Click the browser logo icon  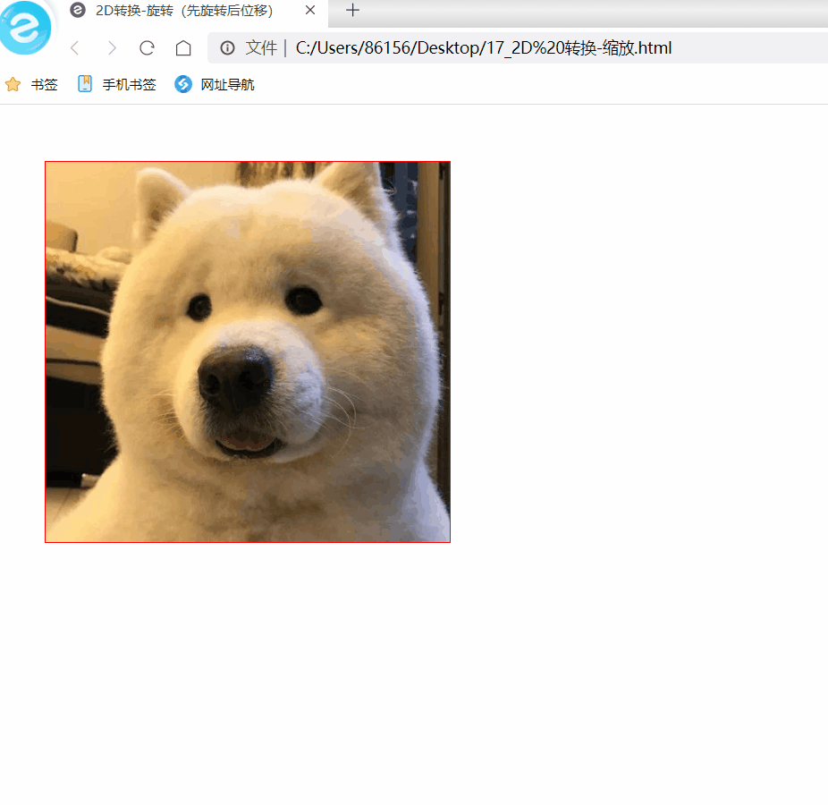[x=24, y=28]
